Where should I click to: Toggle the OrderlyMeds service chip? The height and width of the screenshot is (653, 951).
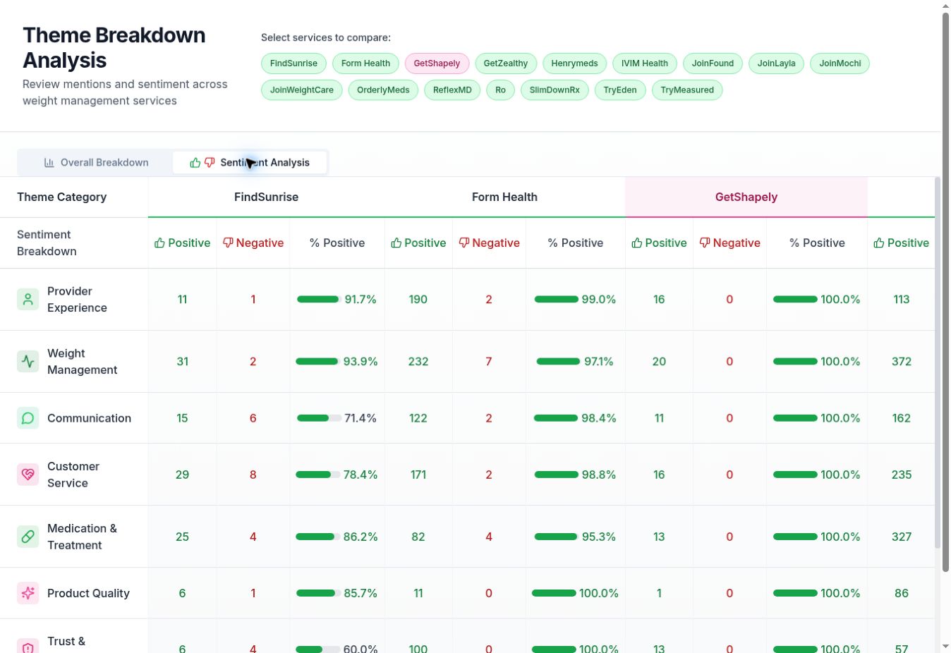[x=383, y=90]
